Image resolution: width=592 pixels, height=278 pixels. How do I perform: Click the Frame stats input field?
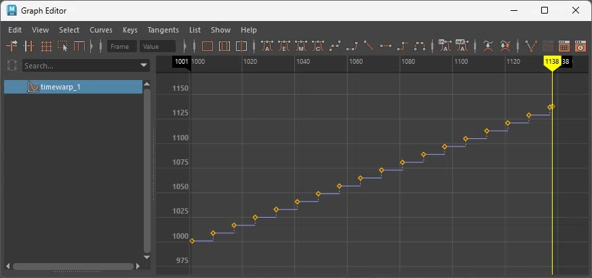tap(122, 47)
